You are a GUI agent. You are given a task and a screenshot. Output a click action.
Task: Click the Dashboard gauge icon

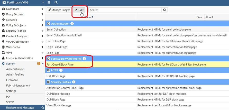[x=3, y=9]
